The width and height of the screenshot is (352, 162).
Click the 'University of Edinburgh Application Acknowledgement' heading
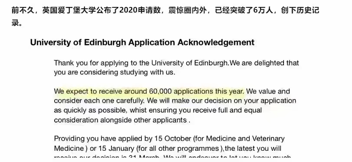(142, 42)
